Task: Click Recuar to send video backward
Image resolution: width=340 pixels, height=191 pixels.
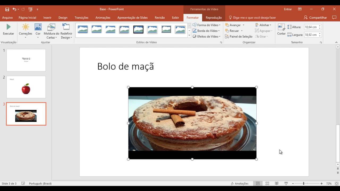Action: 232,31
